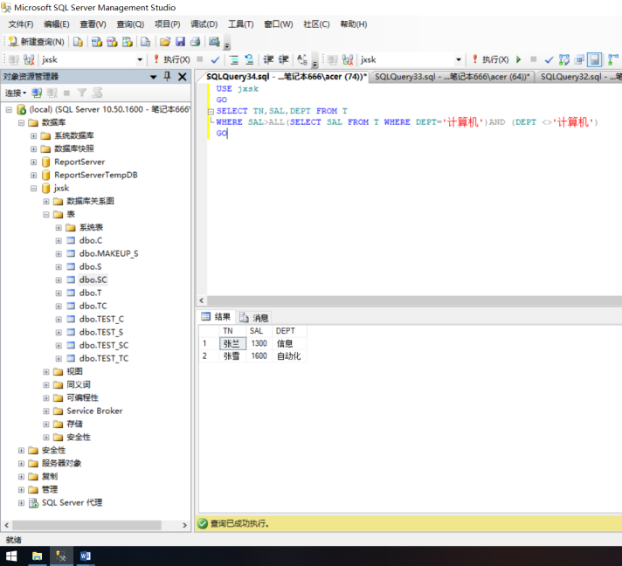Start an Analysis Services XMLA query
The width and height of the screenshot is (622, 566).
[128, 42]
